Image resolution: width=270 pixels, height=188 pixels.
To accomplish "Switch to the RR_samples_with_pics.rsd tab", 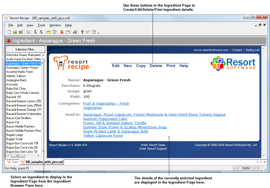I will (x=42, y=162).
